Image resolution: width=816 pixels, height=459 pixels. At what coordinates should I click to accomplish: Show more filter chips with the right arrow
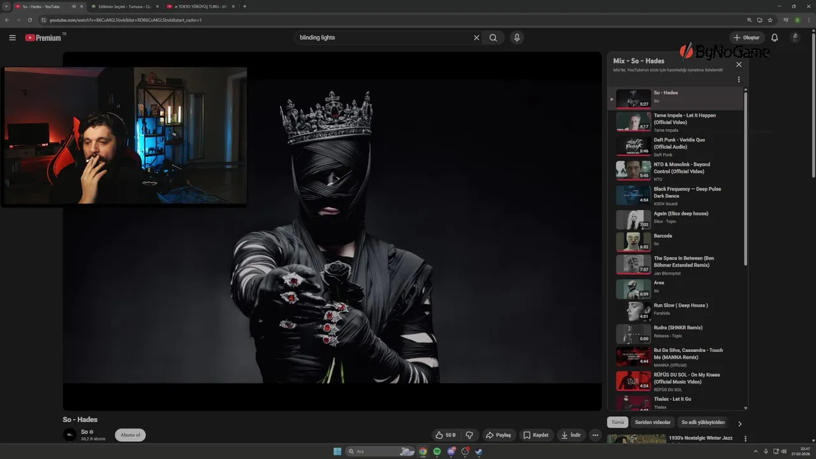coord(739,423)
